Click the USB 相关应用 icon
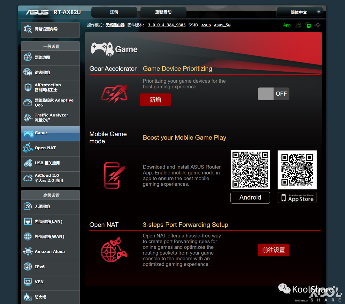The image size is (345, 304). (28, 163)
